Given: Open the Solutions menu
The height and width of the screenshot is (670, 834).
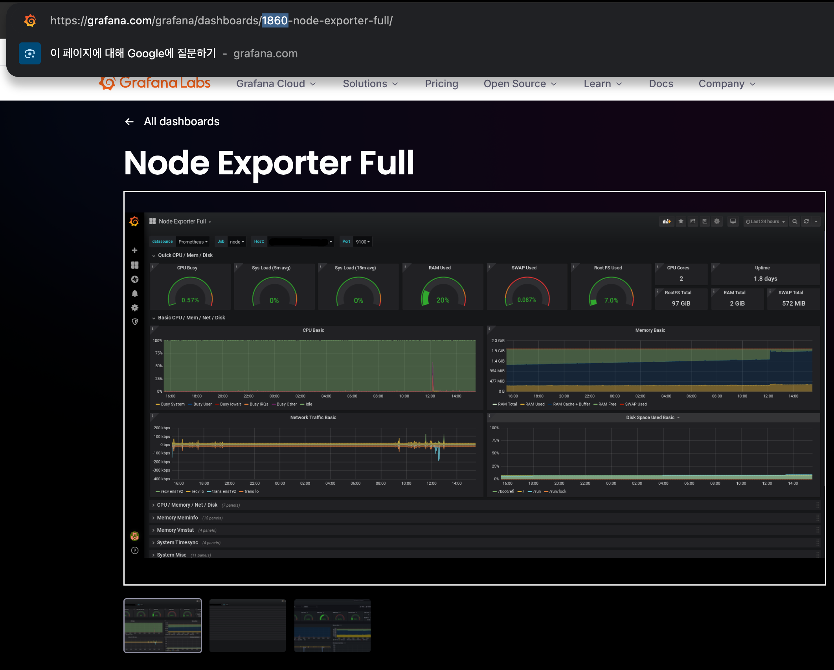Looking at the screenshot, I should click(x=370, y=84).
